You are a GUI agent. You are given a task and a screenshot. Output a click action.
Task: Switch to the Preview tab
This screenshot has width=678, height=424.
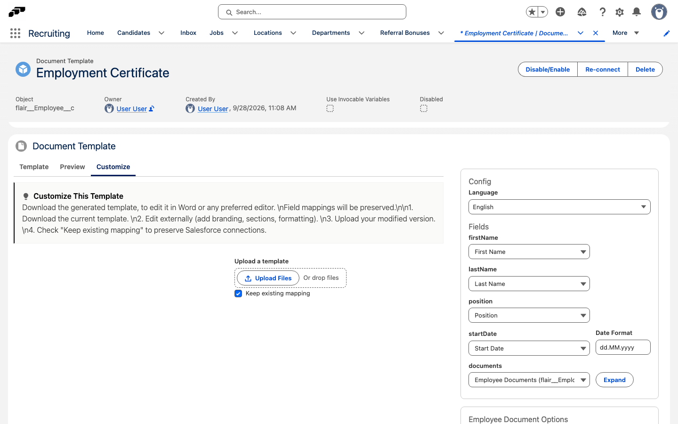pyautogui.click(x=73, y=167)
